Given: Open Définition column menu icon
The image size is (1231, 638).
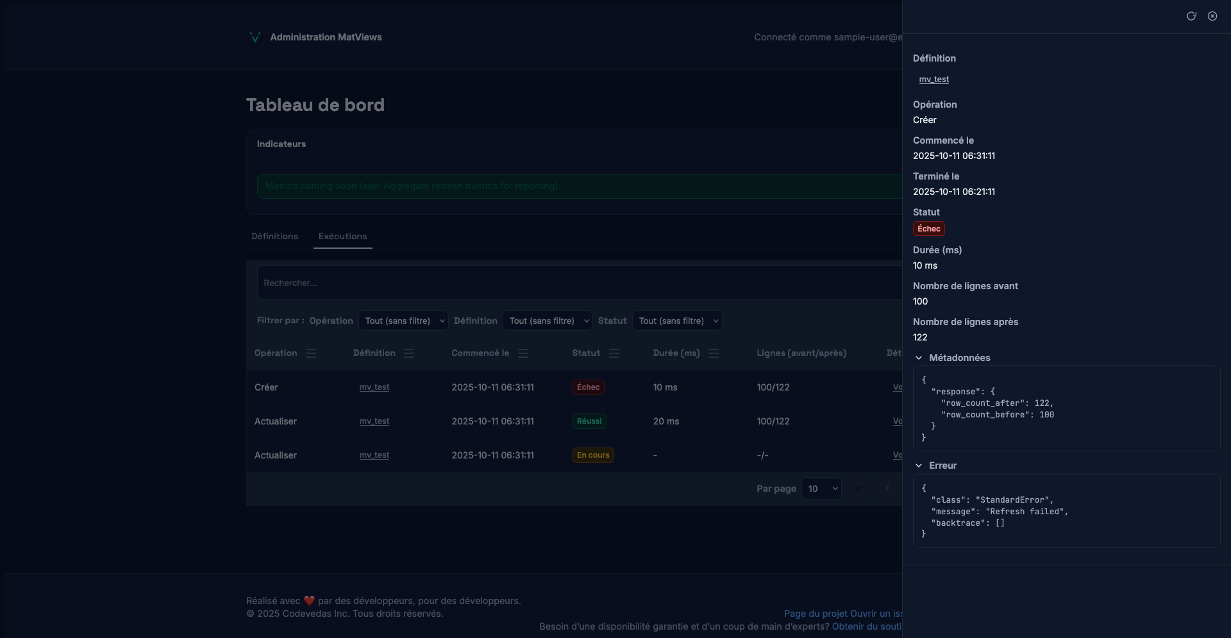Looking at the screenshot, I should pos(409,353).
